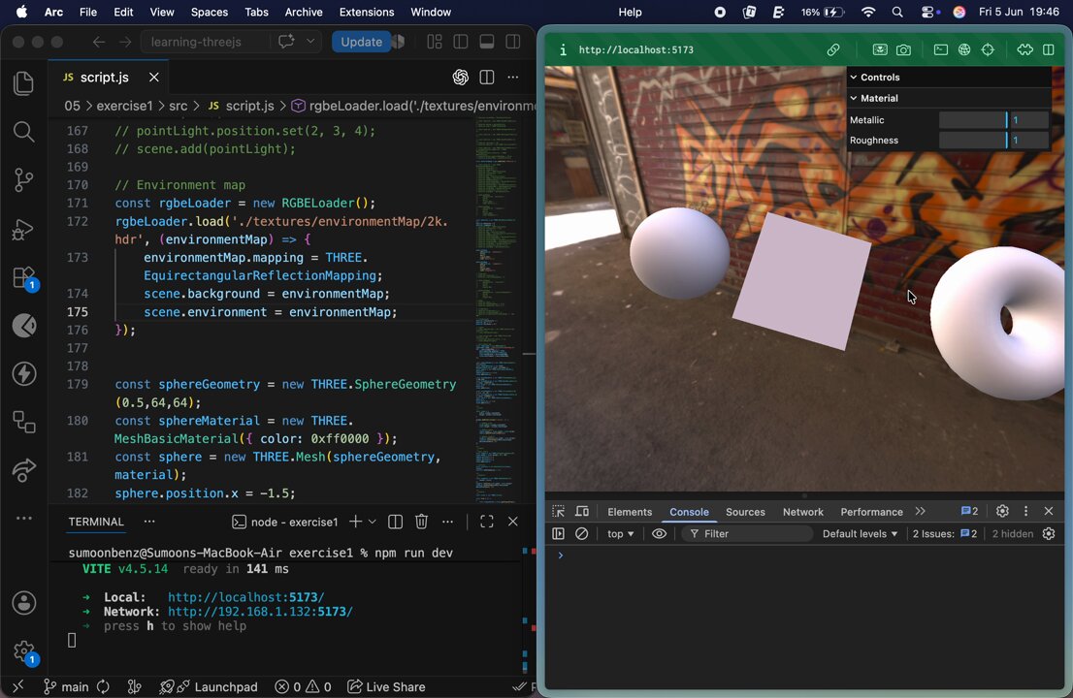This screenshot has width=1073, height=698.
Task: Clear the console in DevTools
Action: tap(582, 534)
